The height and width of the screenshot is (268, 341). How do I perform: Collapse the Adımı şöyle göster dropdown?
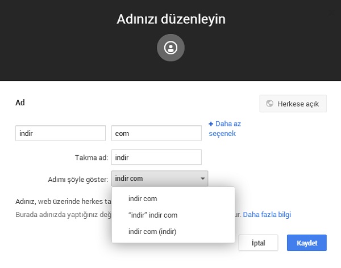coord(160,178)
